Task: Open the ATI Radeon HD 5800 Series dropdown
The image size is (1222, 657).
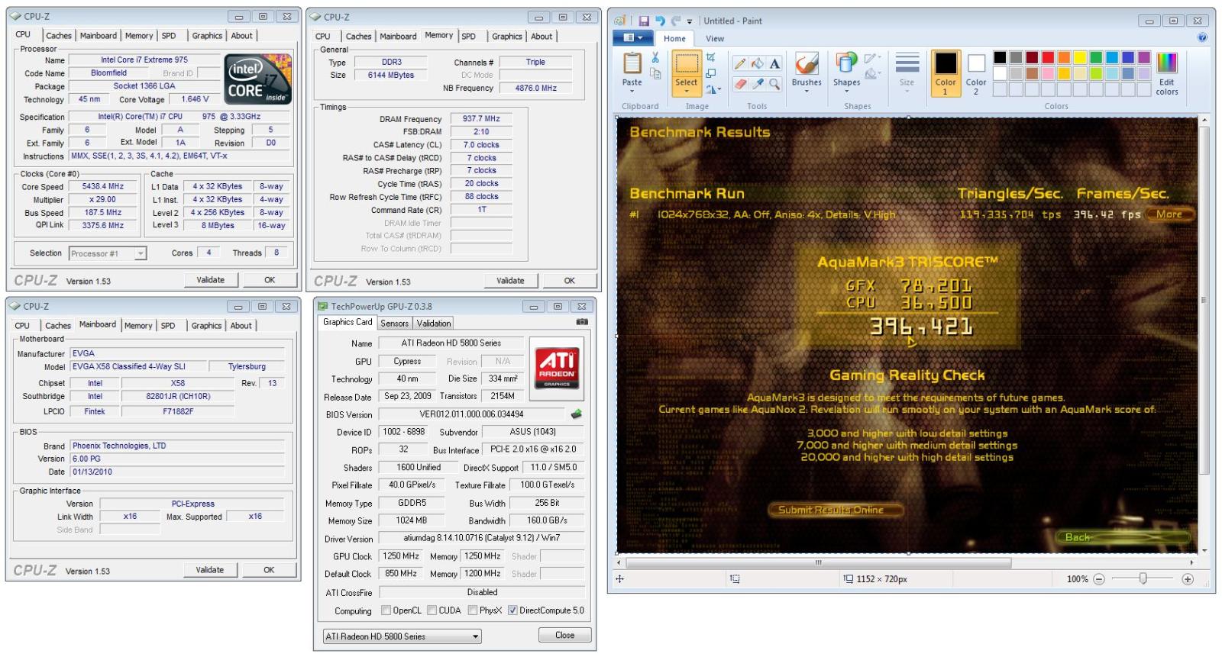Action: pyautogui.click(x=402, y=636)
